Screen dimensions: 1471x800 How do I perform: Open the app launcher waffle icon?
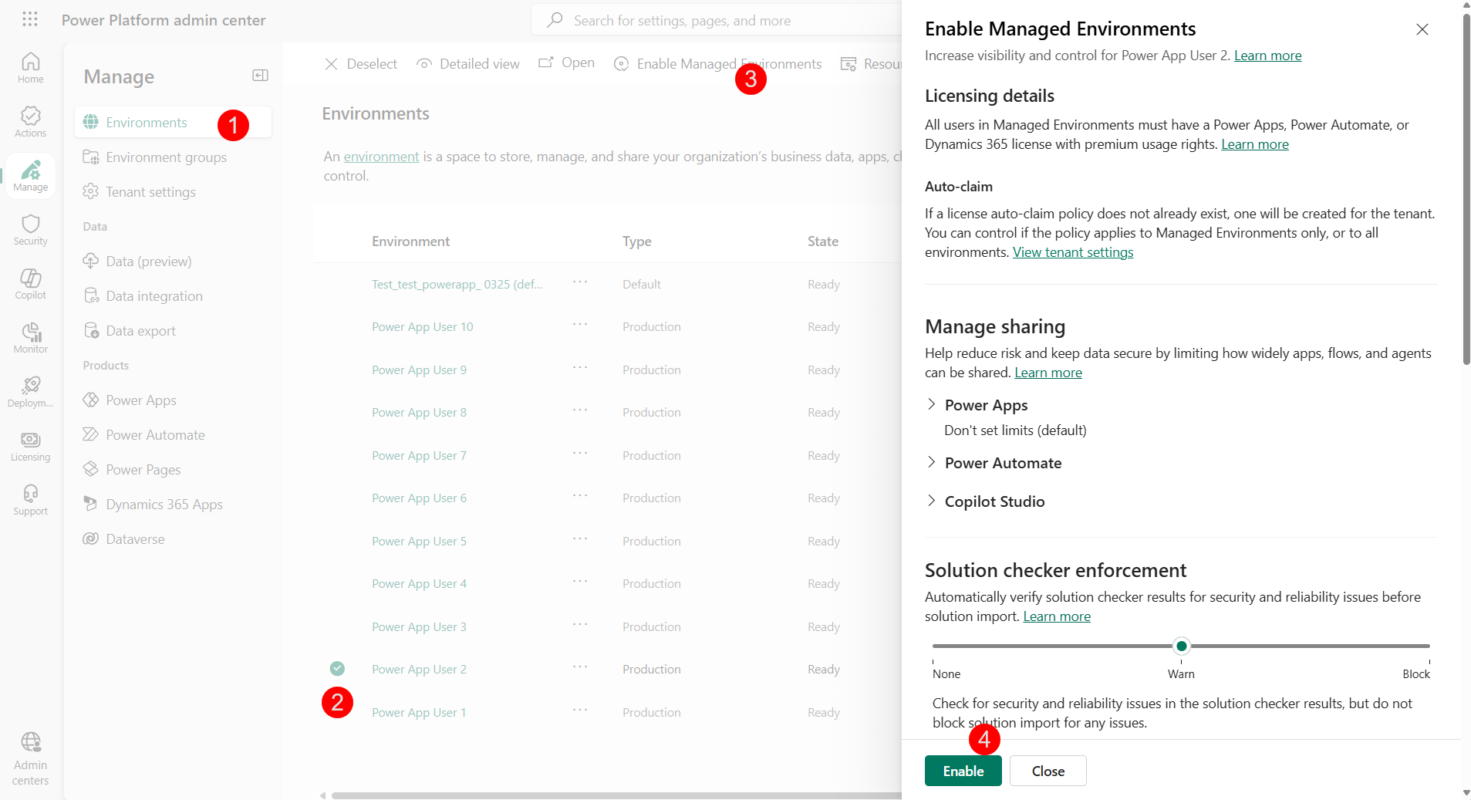(30, 19)
